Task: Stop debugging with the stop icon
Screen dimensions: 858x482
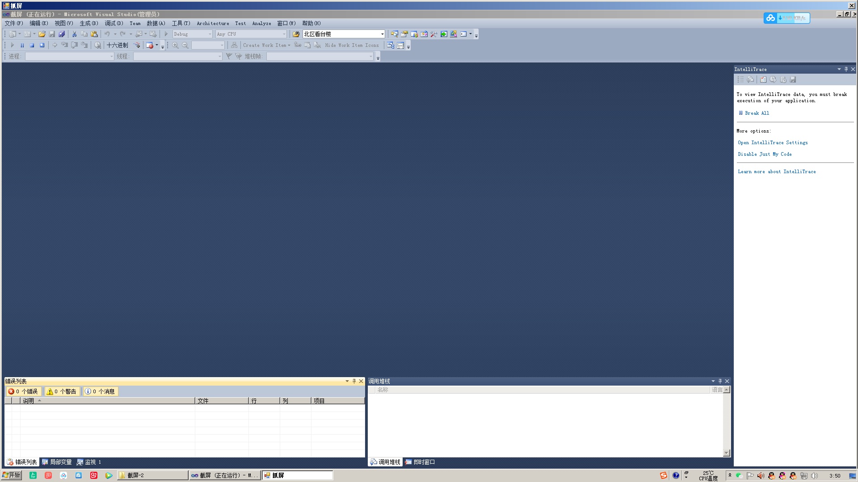Action: click(x=32, y=45)
